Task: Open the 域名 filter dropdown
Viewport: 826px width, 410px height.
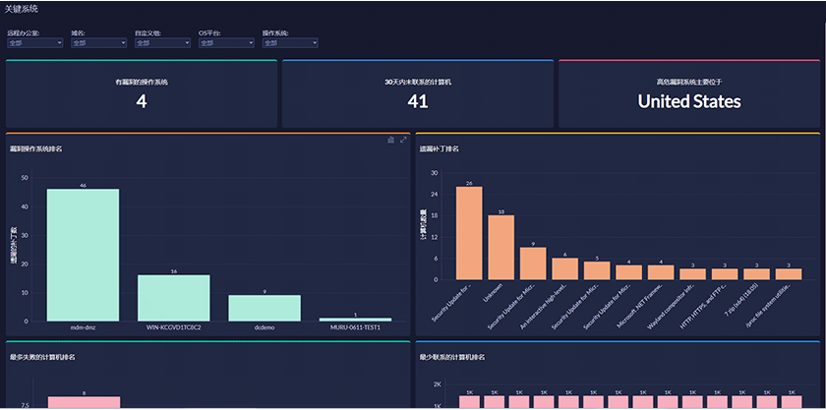Action: (x=99, y=43)
